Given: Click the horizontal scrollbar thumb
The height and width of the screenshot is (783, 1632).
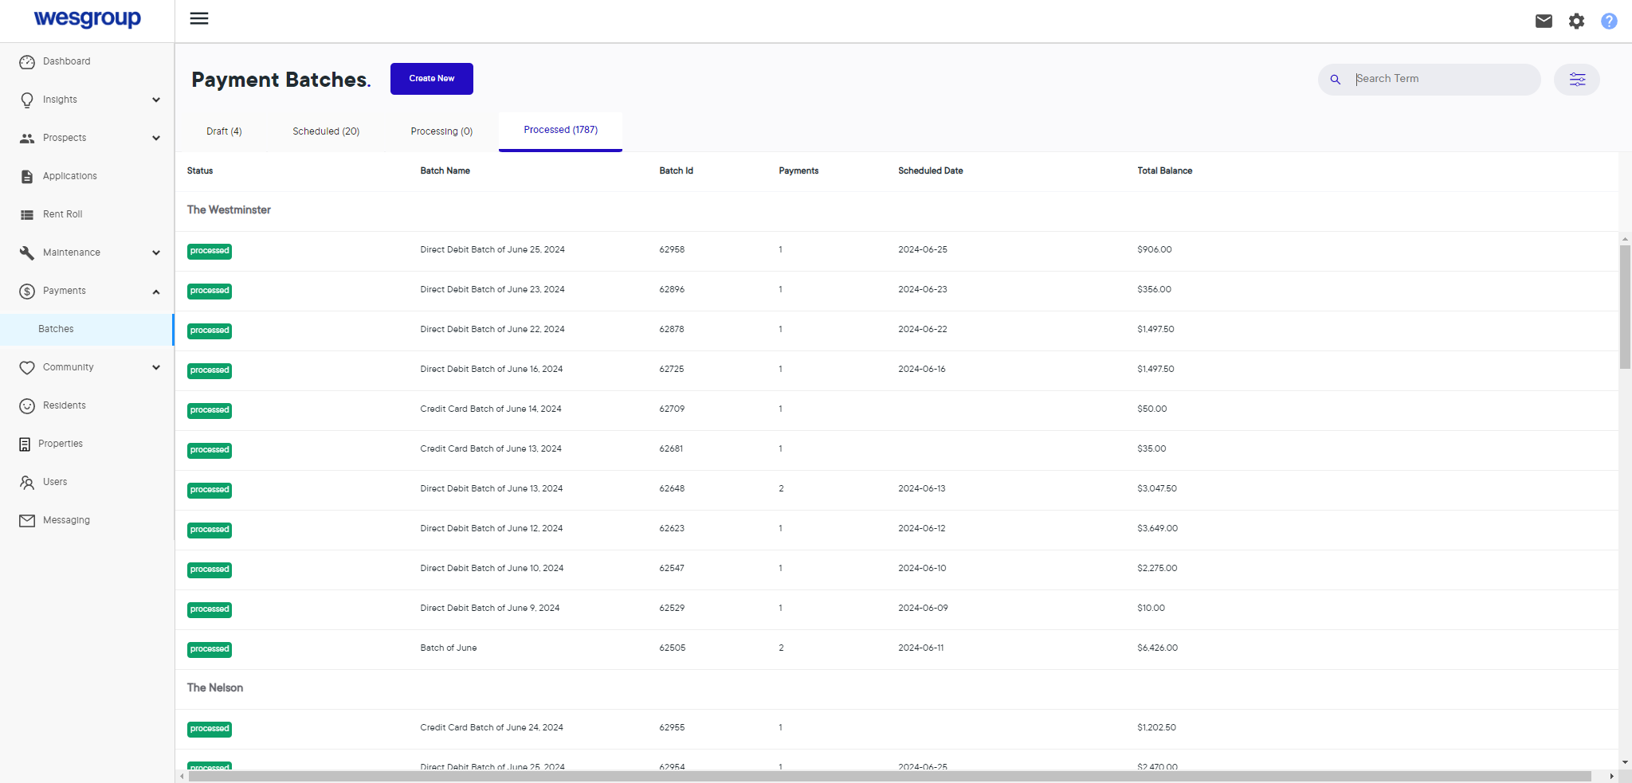Looking at the screenshot, I should pyautogui.click(x=889, y=776).
